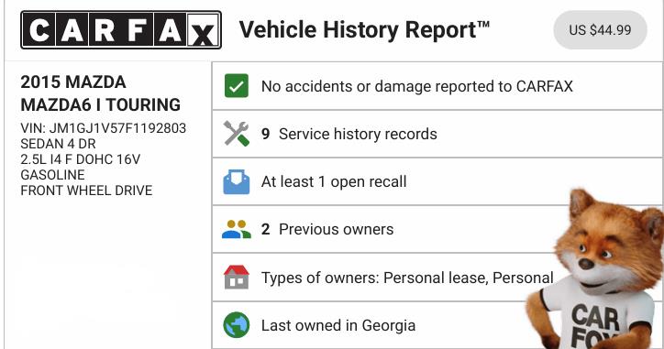Click the wrench and screwdriver service icon
The width and height of the screenshot is (664, 349).
coord(237,134)
